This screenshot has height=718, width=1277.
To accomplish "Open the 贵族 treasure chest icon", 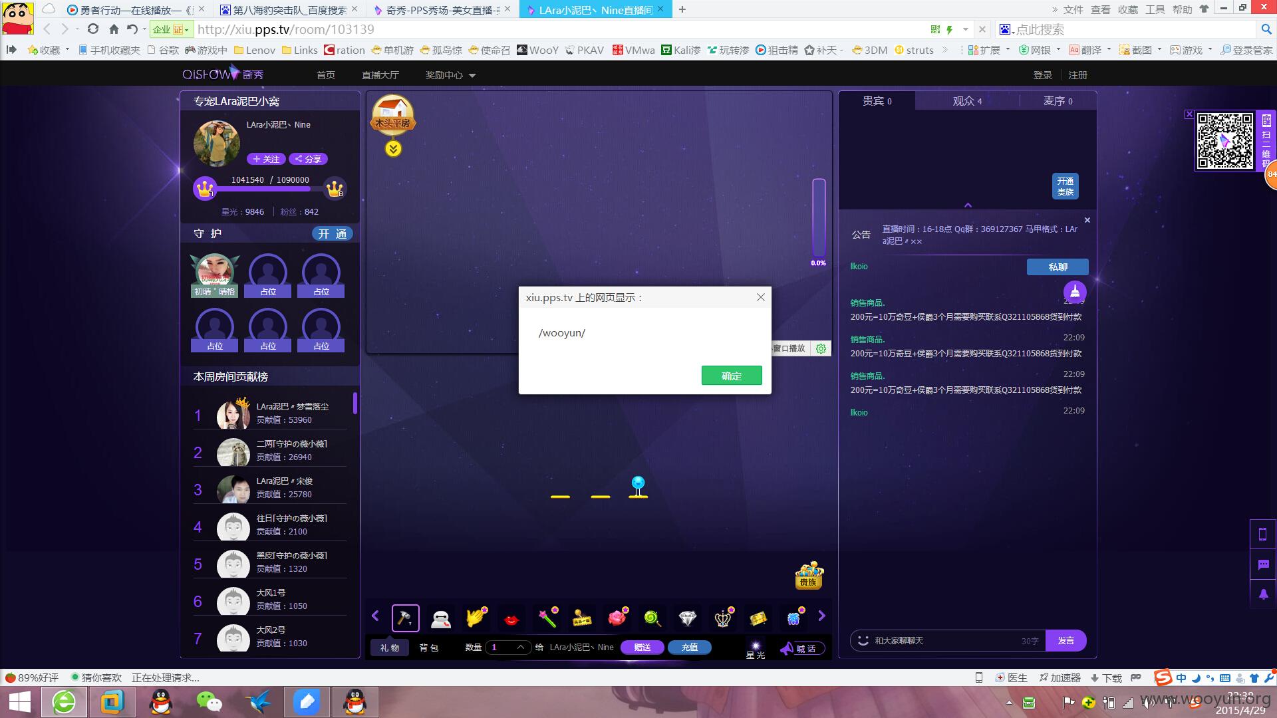I will pyautogui.click(x=809, y=575).
